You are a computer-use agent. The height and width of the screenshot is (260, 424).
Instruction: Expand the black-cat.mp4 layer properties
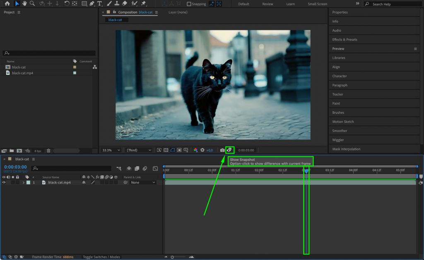pyautogui.click(x=24, y=182)
